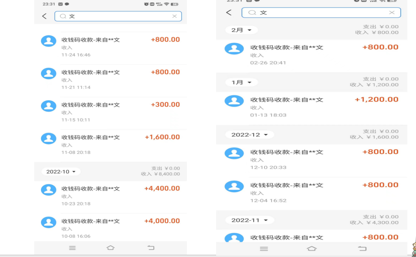Tap the hamburger menu icon in the bottom navigation
The height and width of the screenshot is (257, 416).
[x=72, y=248]
